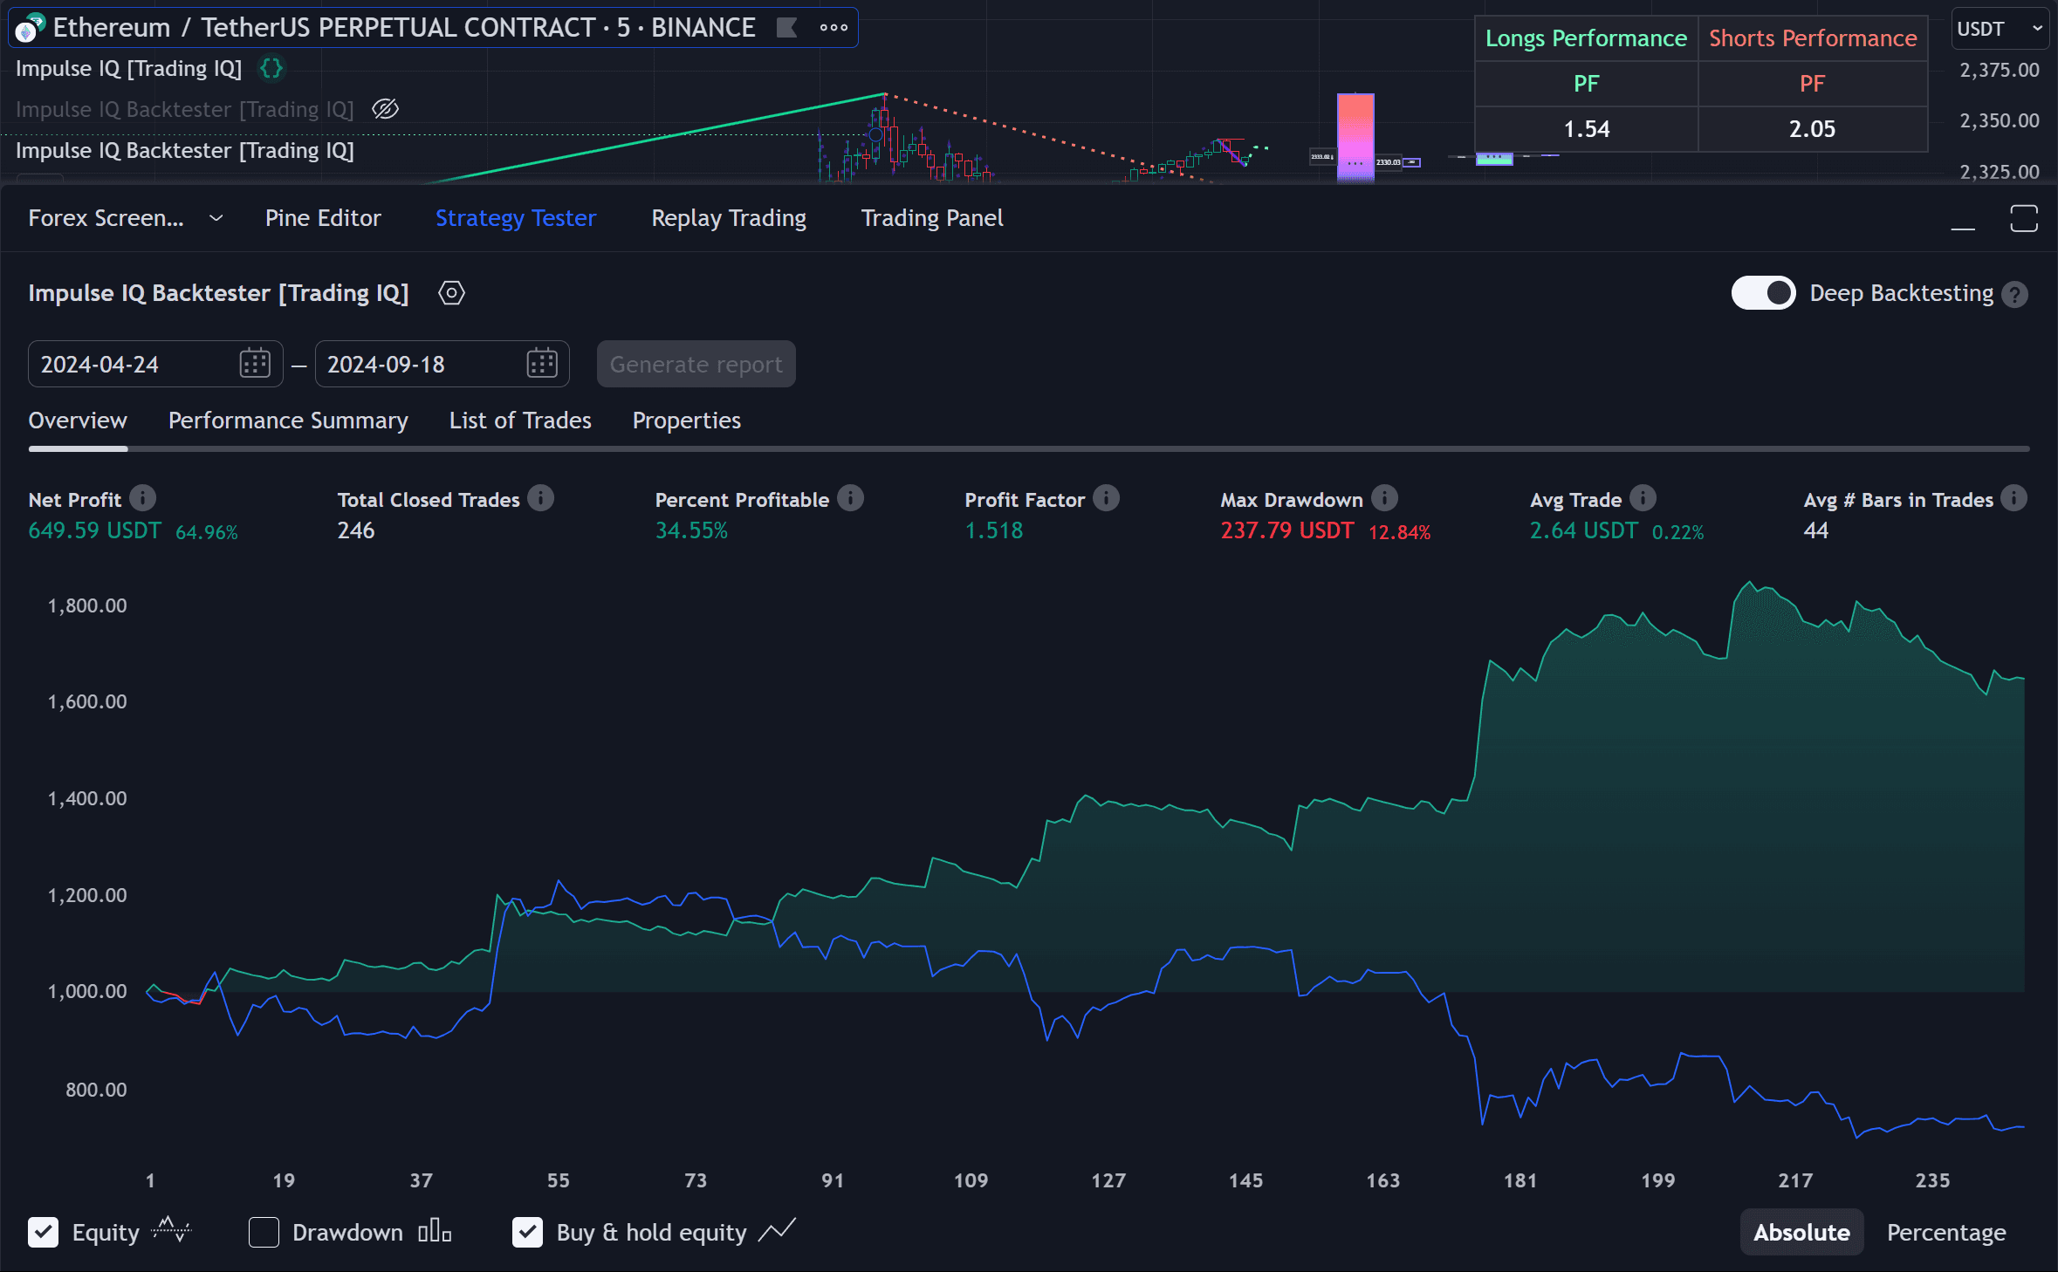Click the flag icon next to BINANCE
2058x1272 pixels.
(786, 28)
